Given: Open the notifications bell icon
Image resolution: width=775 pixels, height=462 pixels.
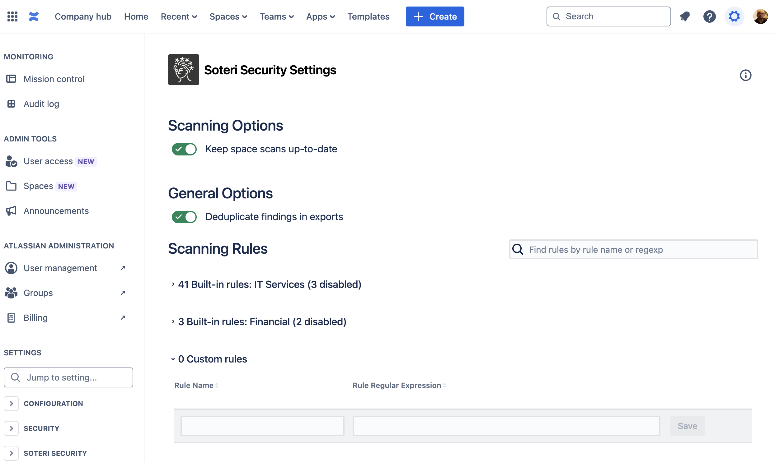Looking at the screenshot, I should tap(685, 16).
